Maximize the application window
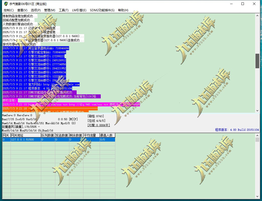262x201 pixels. click(243, 4)
